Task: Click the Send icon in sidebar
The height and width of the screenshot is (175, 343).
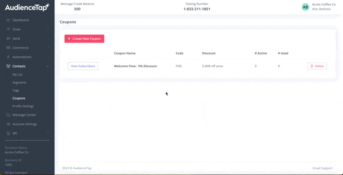Action: [8, 39]
